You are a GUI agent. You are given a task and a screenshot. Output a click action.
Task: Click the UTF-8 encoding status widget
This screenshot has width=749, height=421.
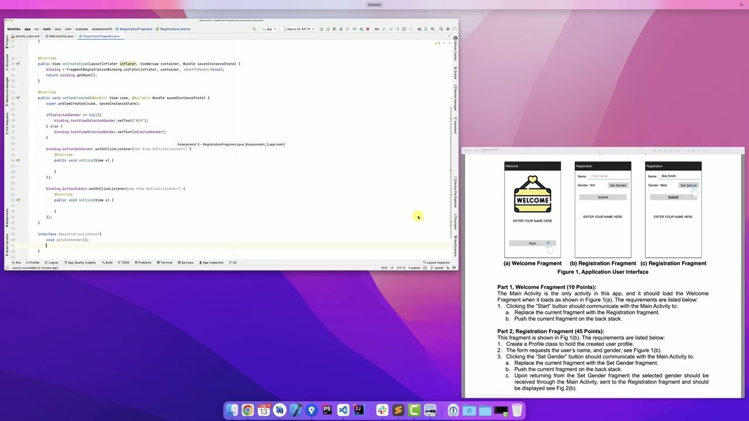tap(401, 268)
